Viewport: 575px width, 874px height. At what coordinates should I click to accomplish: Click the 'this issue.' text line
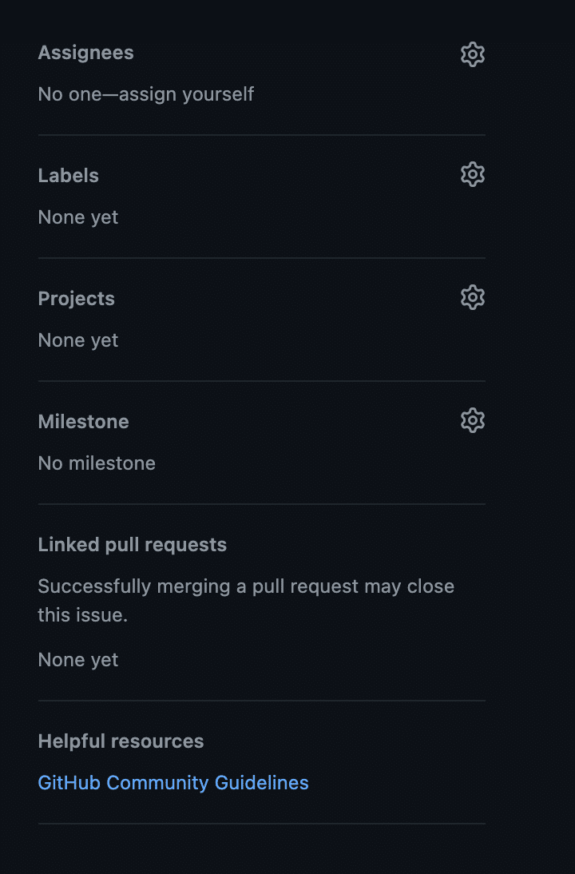[x=83, y=615]
